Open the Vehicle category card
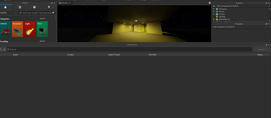This screenshot has width=271, height=118. click(x=5, y=29)
